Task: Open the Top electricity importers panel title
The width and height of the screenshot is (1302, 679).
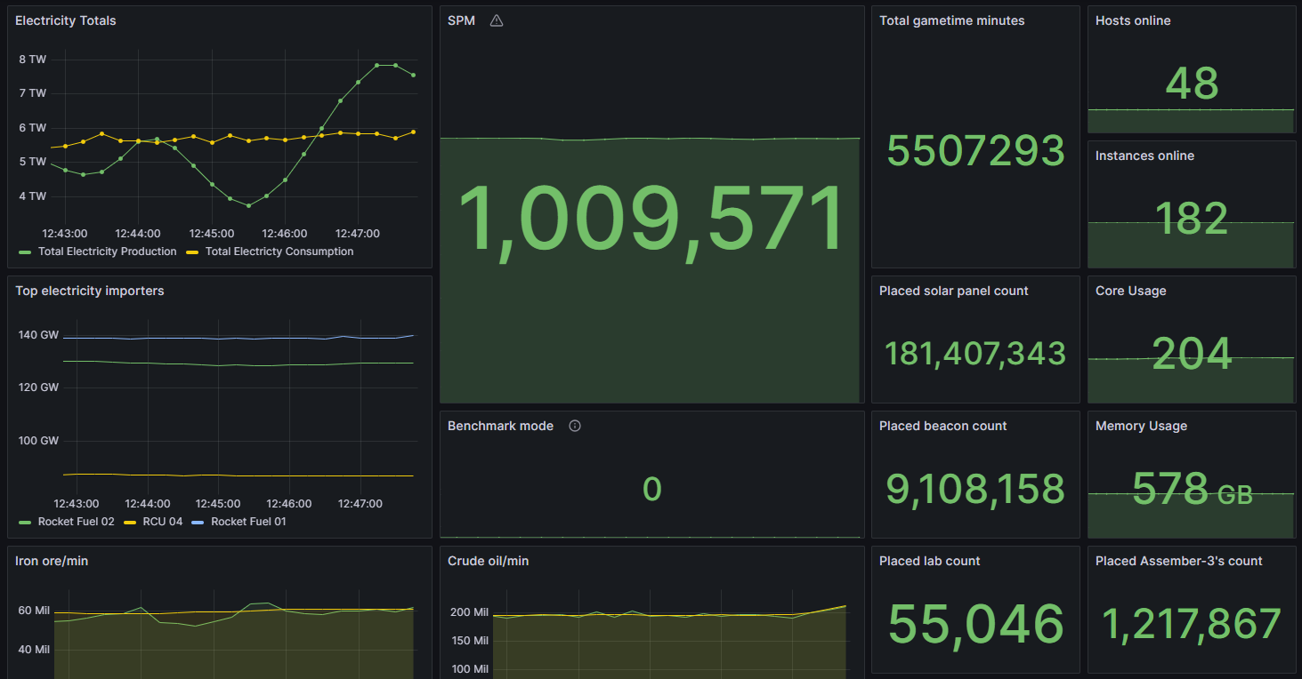Action: click(90, 291)
